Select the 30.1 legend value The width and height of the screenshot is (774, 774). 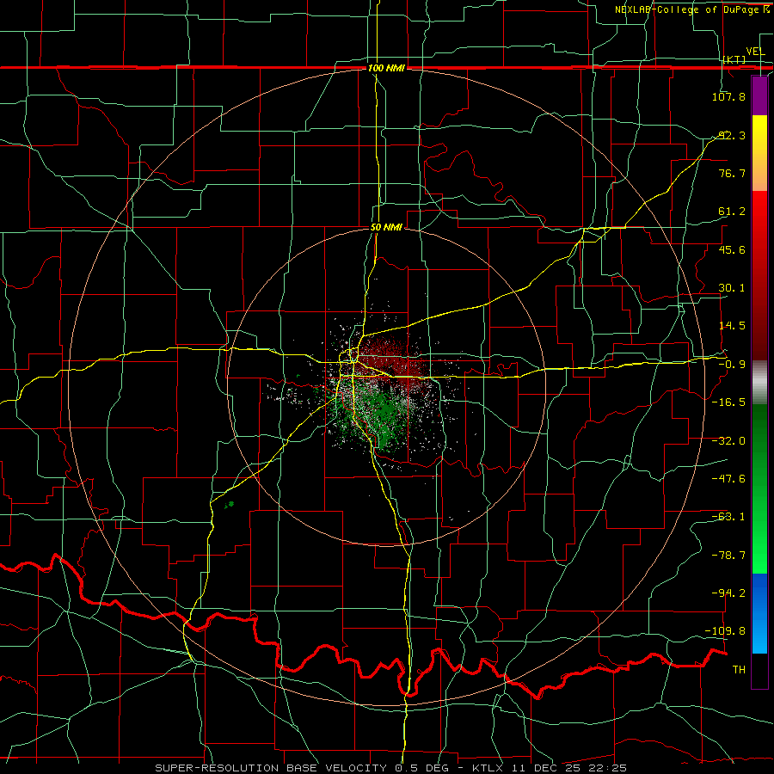coord(732,288)
